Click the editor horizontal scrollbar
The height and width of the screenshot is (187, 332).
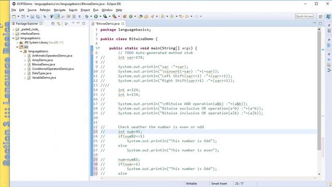209,178
